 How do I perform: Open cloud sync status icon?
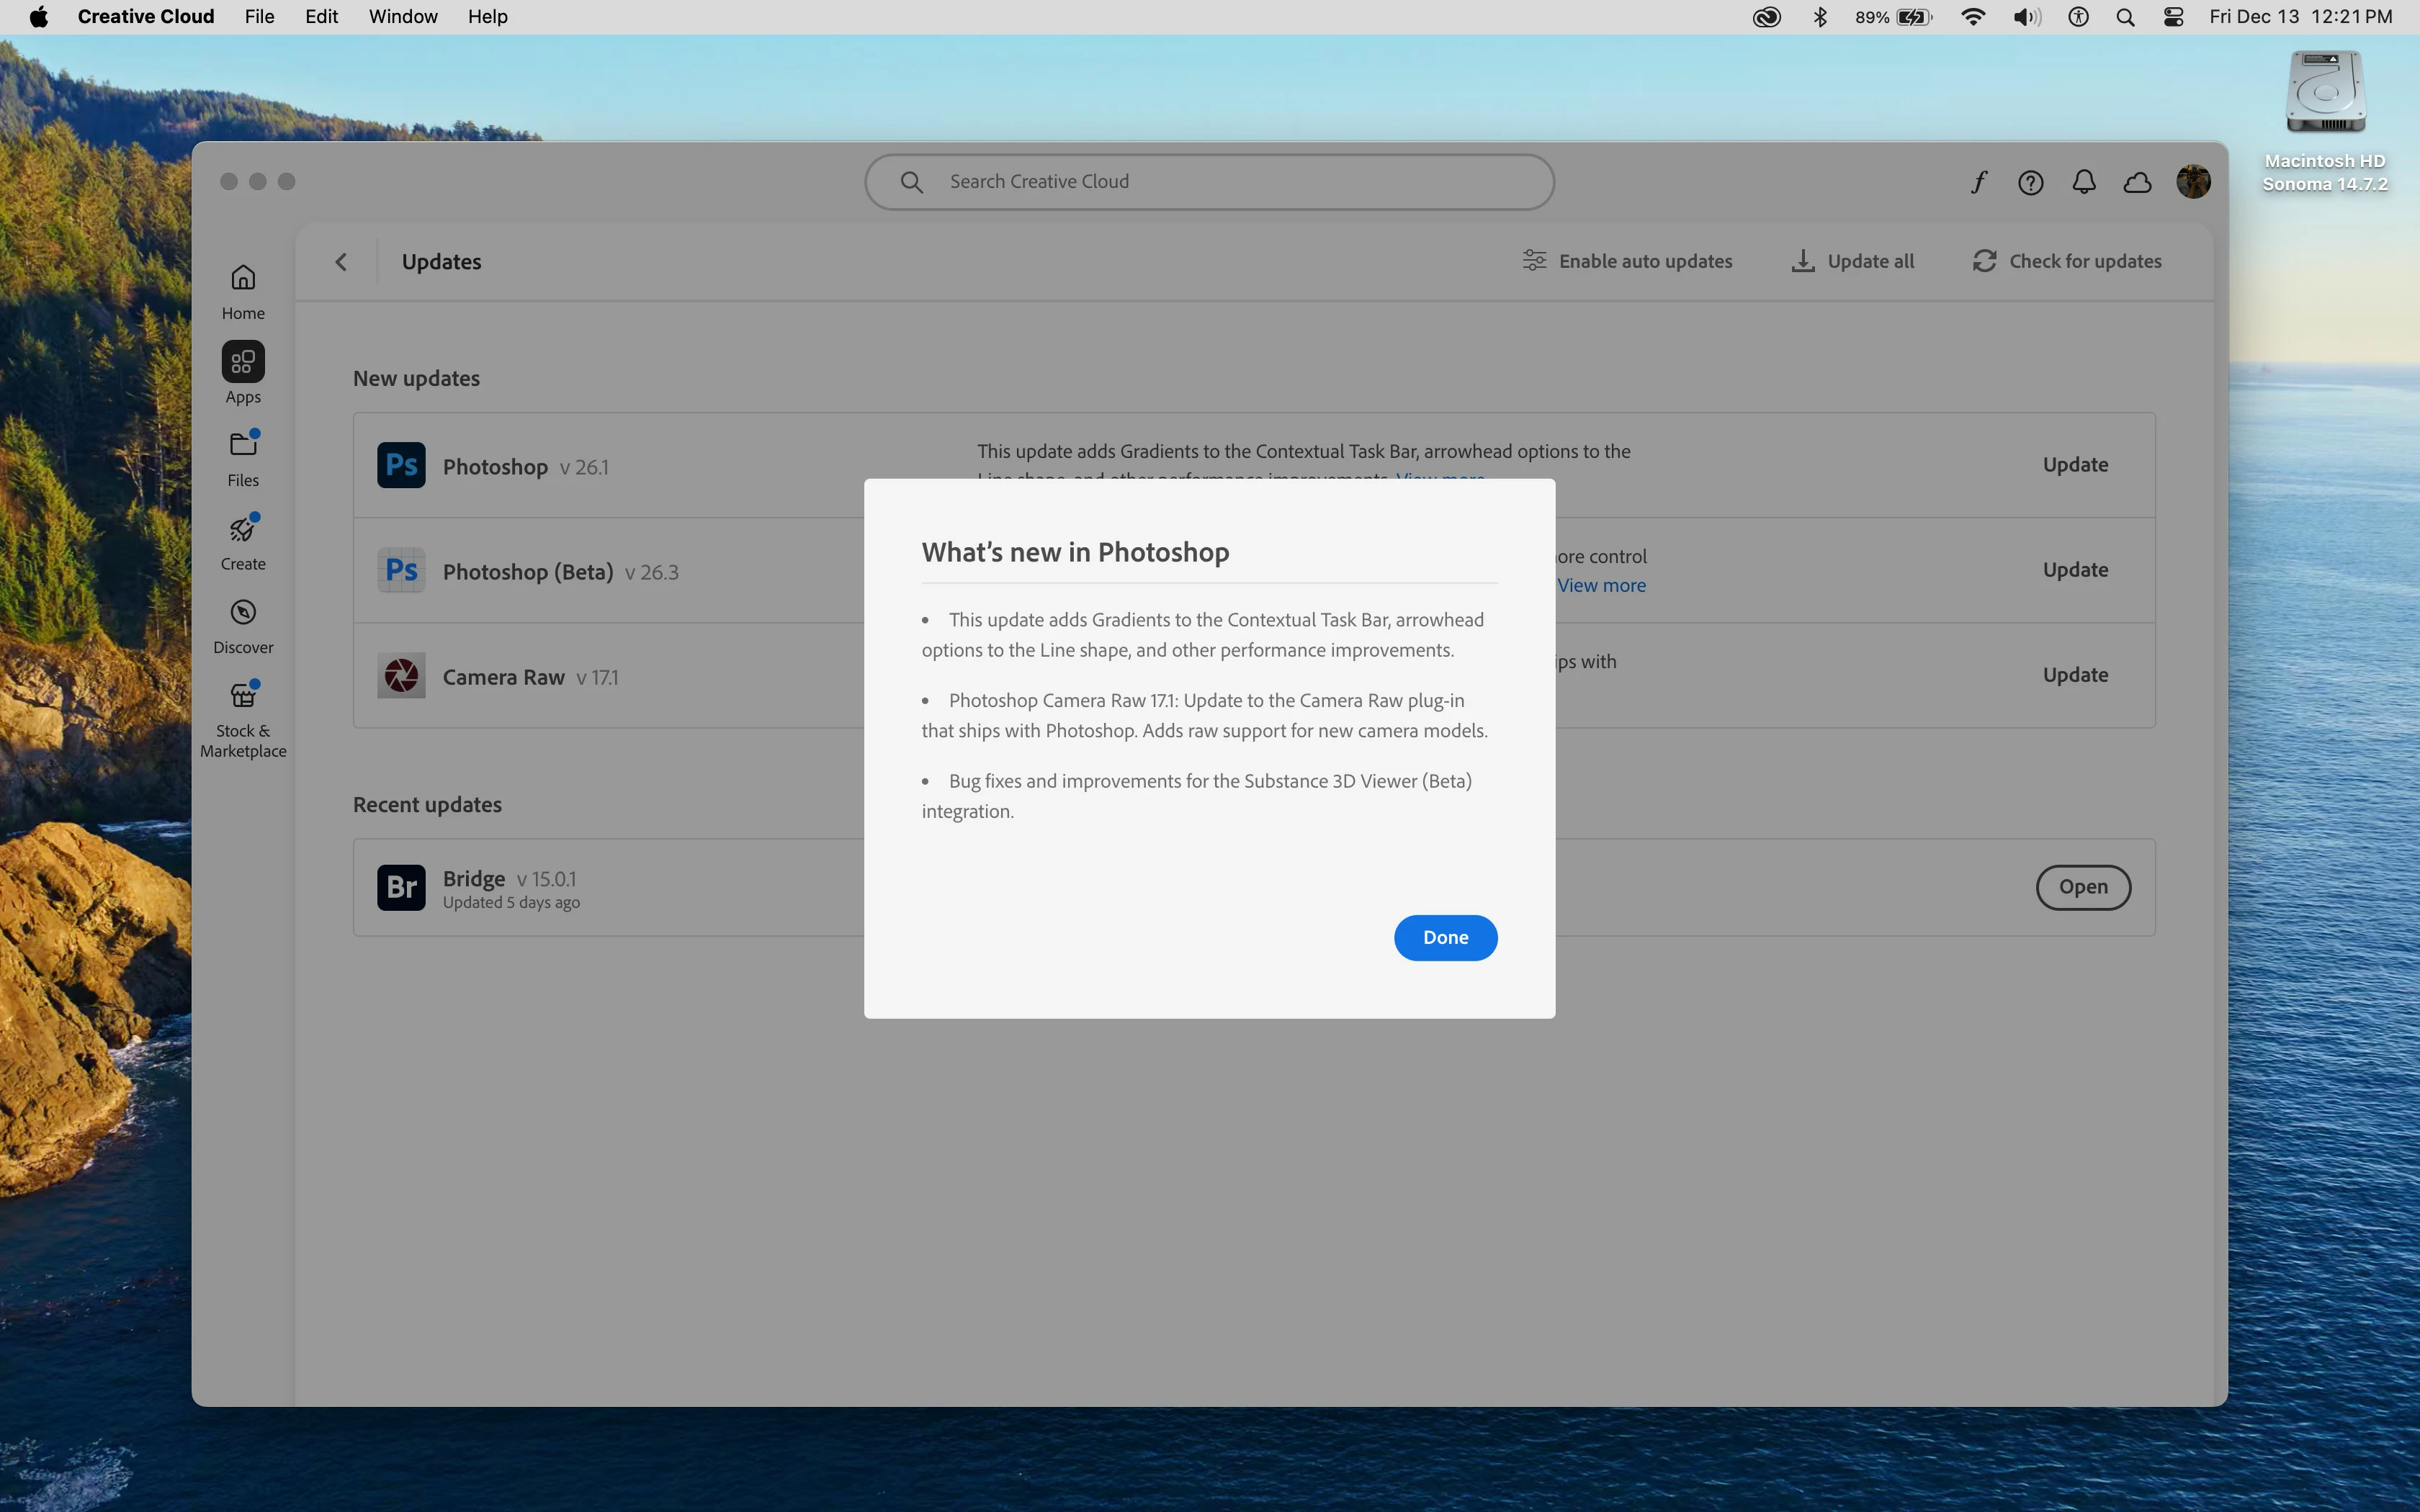point(2137,182)
